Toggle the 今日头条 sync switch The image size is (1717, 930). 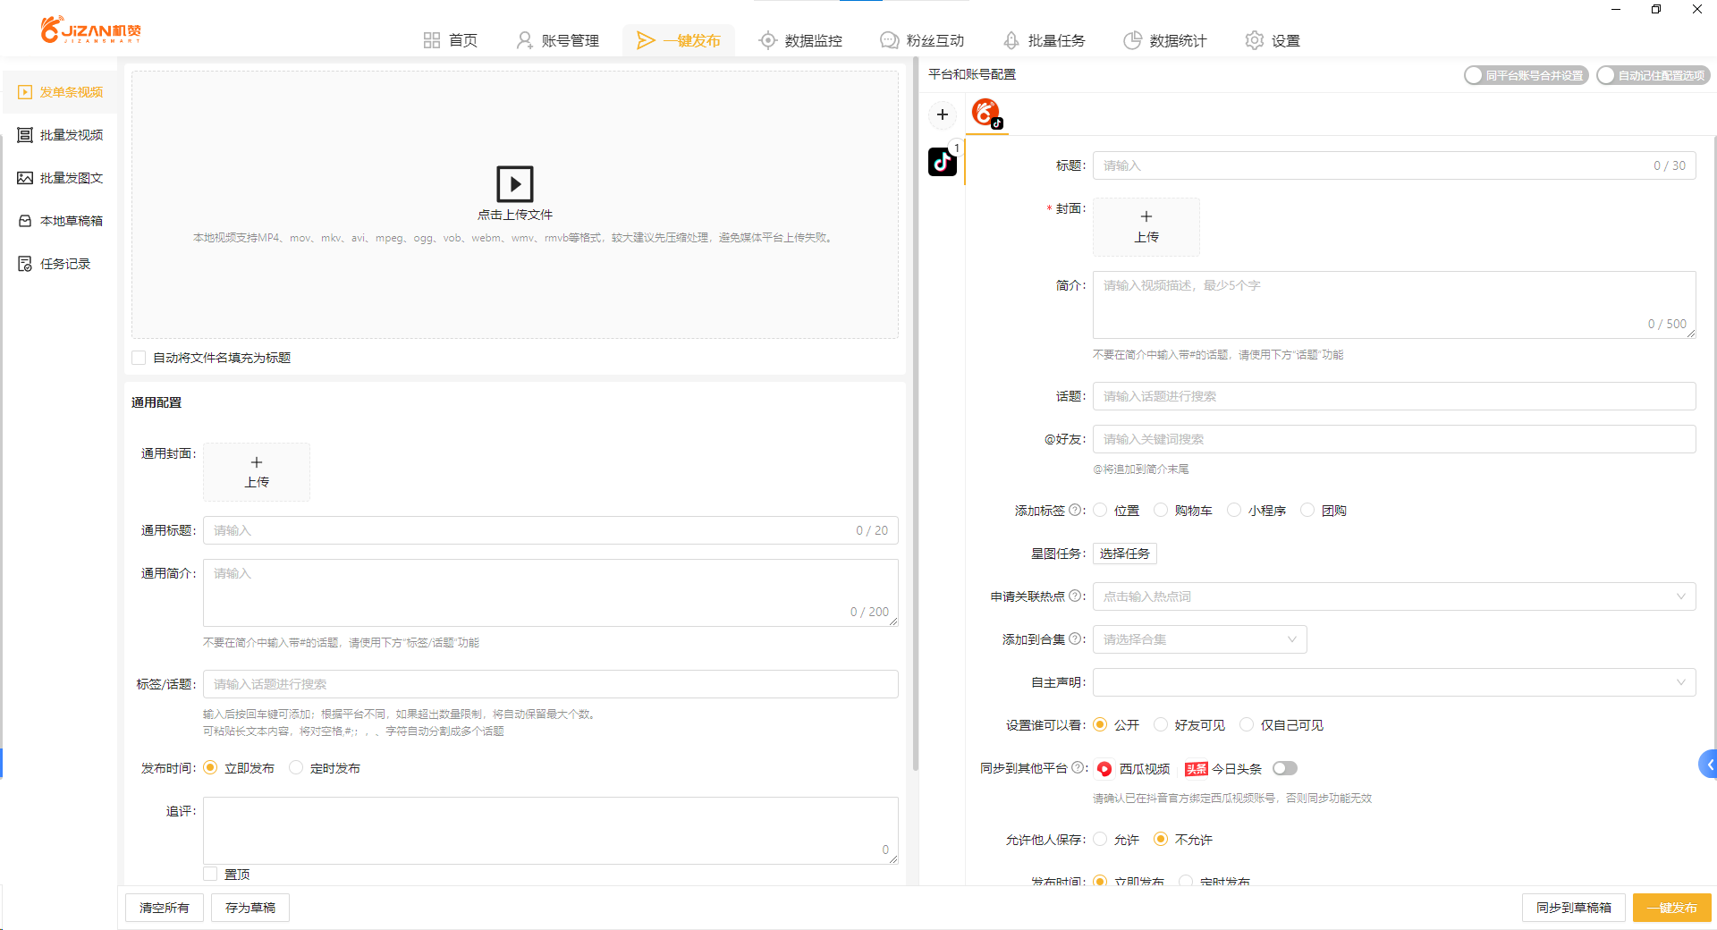(x=1284, y=768)
